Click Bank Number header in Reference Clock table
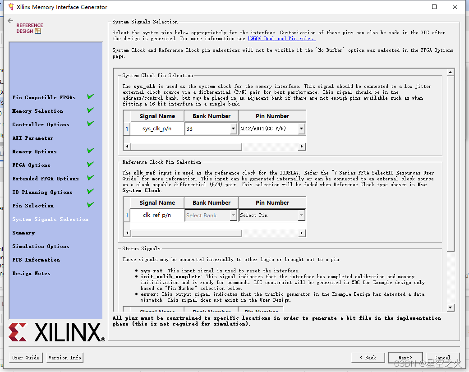469x372 pixels. pyautogui.click(x=211, y=203)
